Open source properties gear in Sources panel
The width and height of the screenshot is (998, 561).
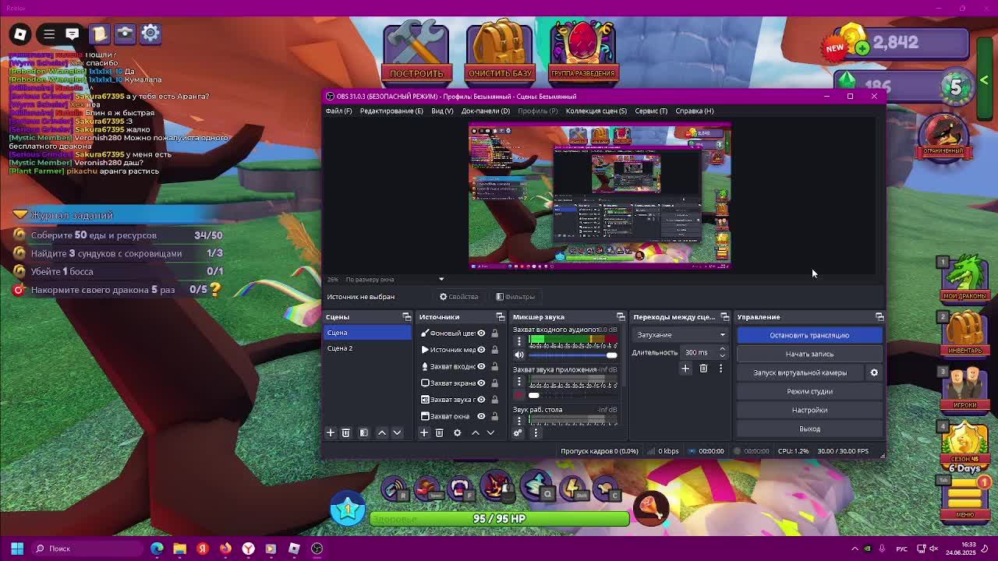457,432
